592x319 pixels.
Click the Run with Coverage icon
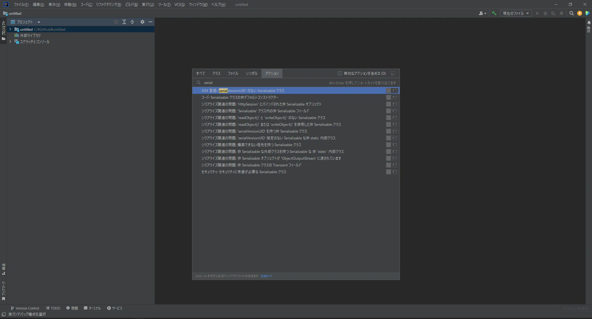click(x=553, y=14)
